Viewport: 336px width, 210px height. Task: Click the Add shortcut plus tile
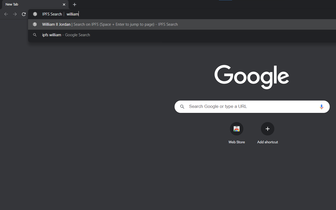267,129
